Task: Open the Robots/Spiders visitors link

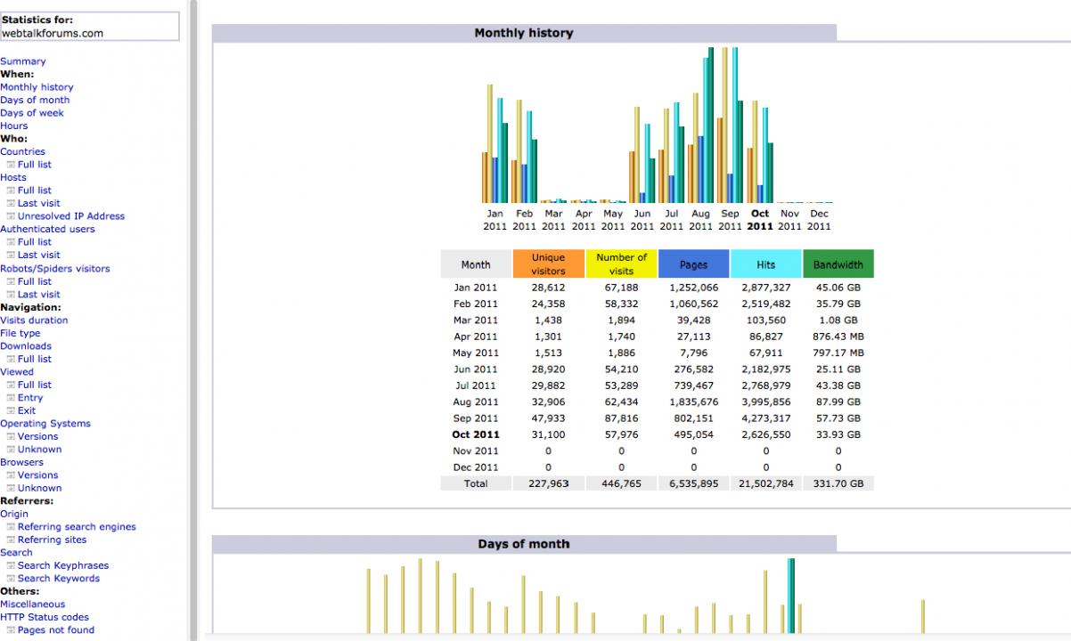Action: click(x=55, y=268)
